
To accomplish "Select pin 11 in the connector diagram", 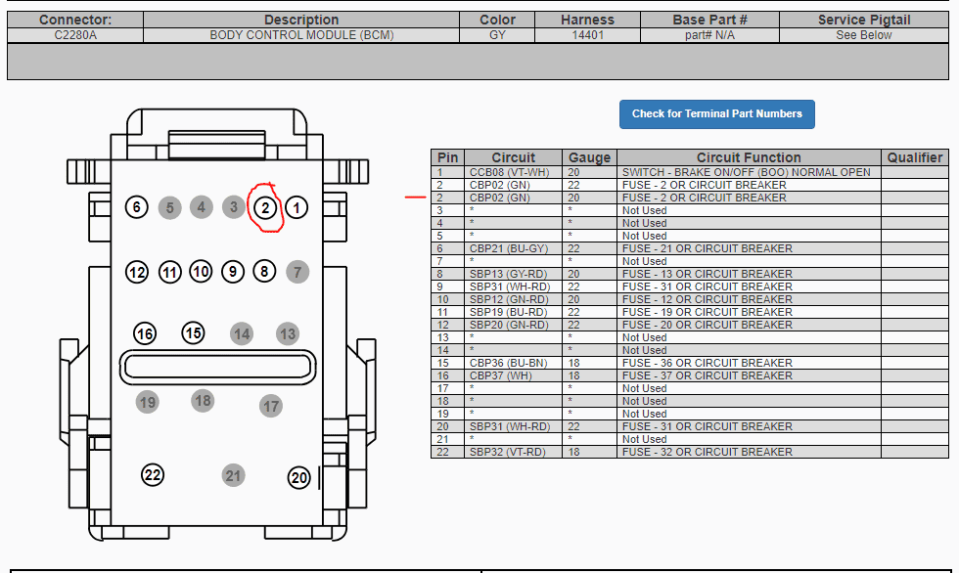I will point(170,273).
